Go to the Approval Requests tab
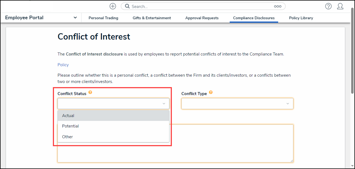 click(x=202, y=18)
